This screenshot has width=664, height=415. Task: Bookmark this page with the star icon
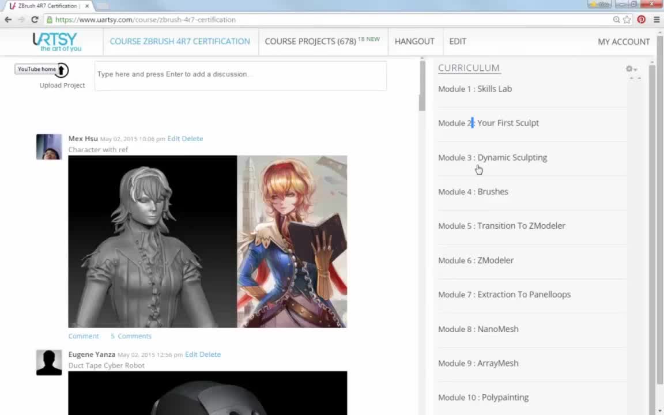point(627,20)
